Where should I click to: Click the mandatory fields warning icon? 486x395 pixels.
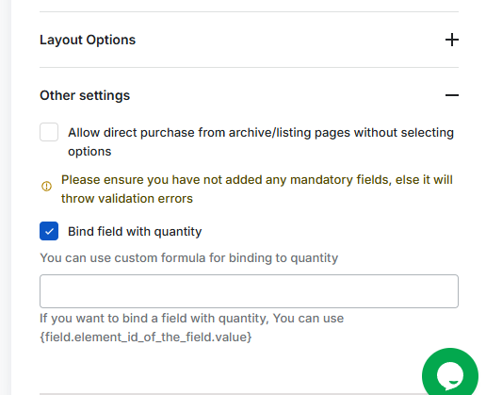click(46, 186)
